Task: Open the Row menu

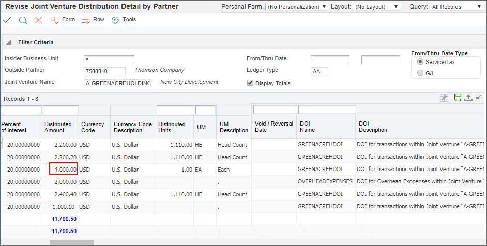Action: point(98,19)
